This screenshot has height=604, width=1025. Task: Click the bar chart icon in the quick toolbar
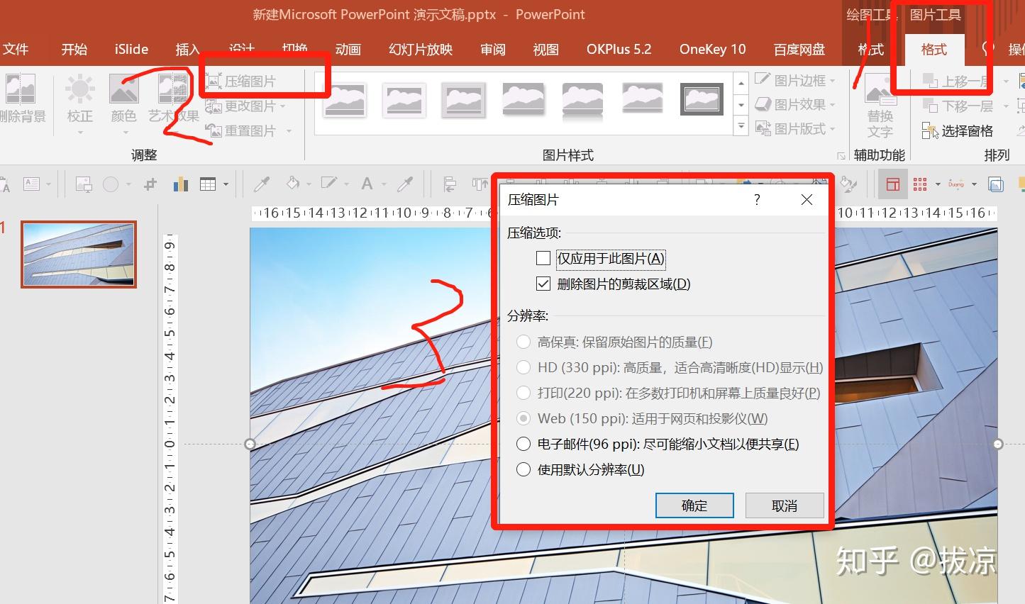click(180, 184)
